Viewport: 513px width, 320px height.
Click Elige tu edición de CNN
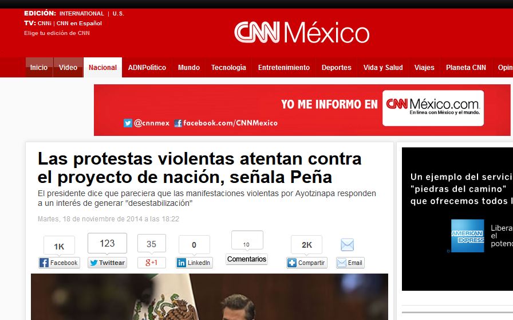[x=57, y=33]
